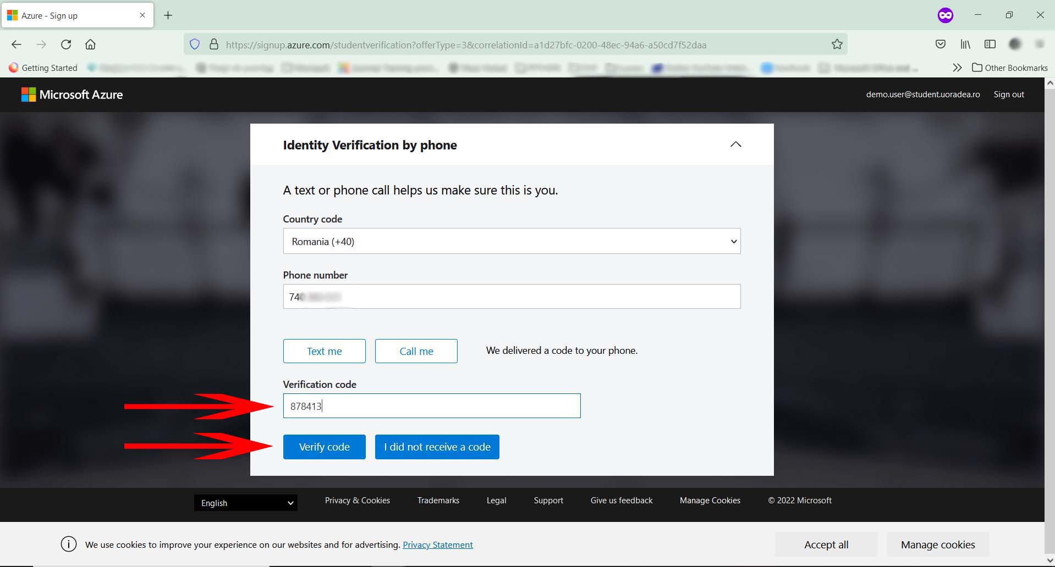Screen dimensions: 1055x567
Task: Open the browser home page icon
Action: [x=90, y=45]
